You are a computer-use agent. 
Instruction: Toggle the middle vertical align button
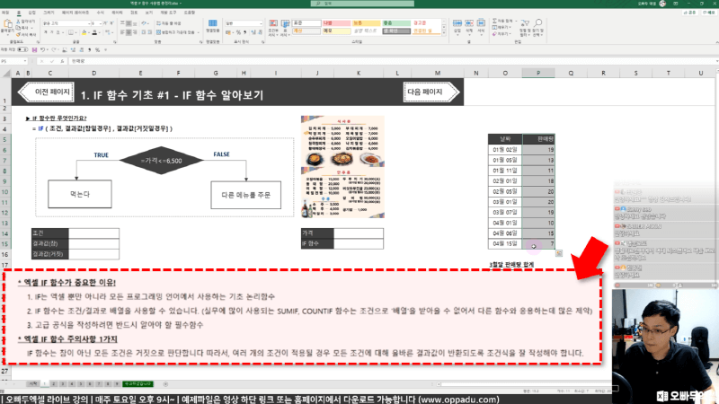129,23
